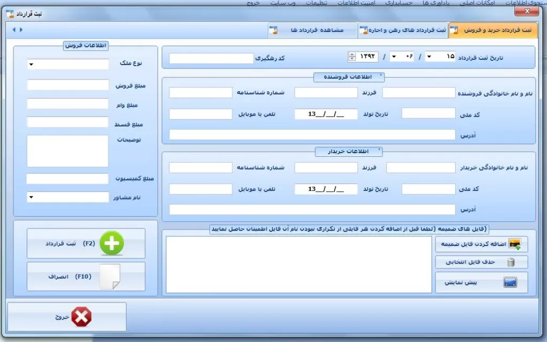Open the contract date month dropdown showing ۰۶
The height and width of the screenshot is (342, 547).
point(394,57)
